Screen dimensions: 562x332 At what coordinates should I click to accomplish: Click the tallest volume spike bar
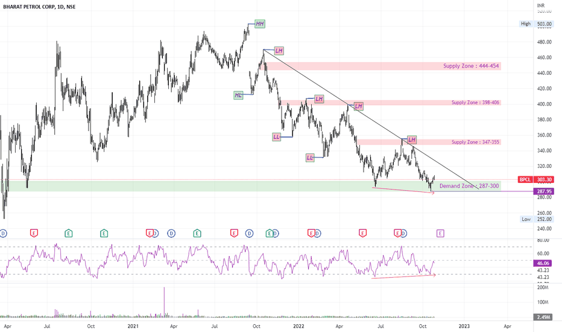click(x=165, y=302)
